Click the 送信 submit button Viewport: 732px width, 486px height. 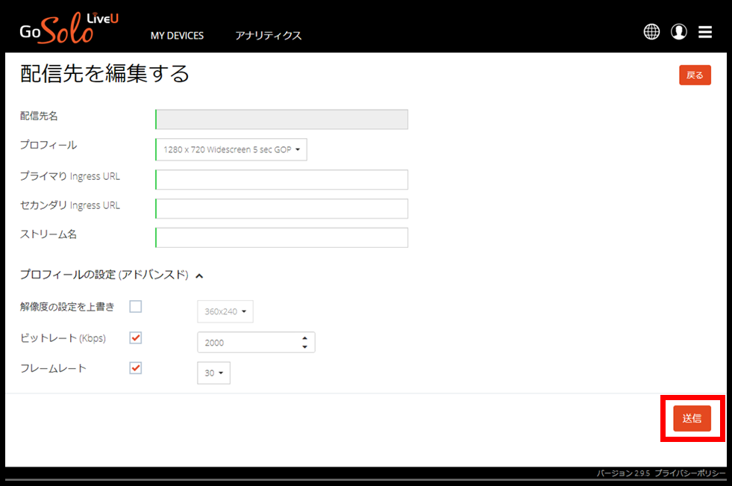692,419
